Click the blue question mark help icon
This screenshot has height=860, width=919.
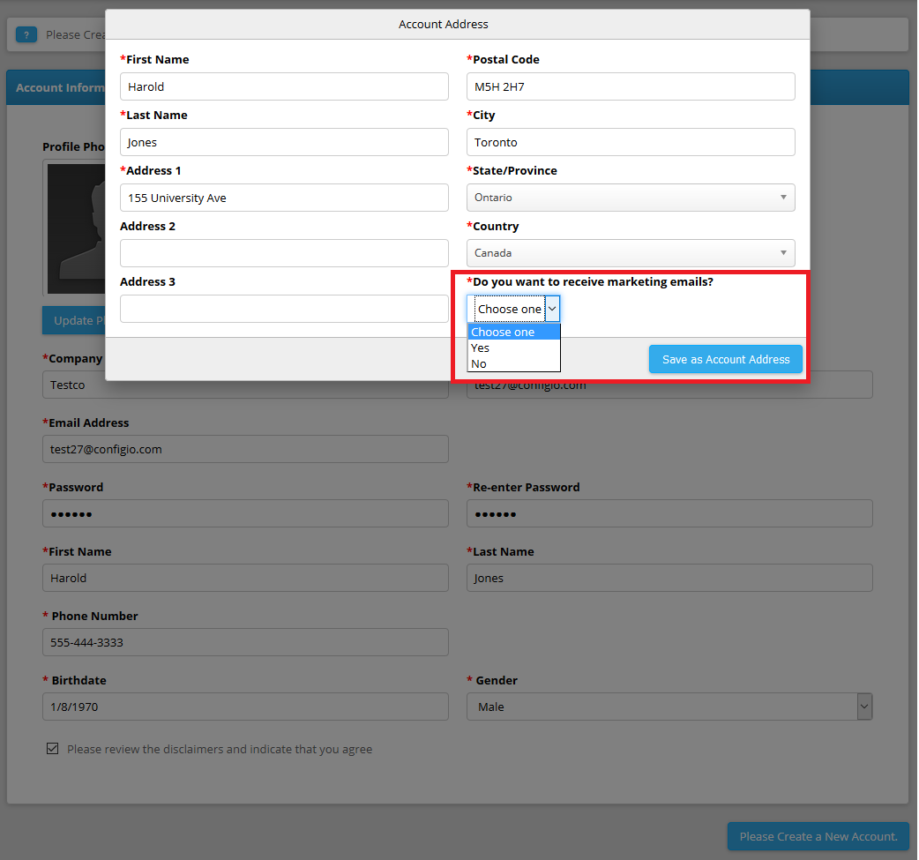click(x=26, y=34)
